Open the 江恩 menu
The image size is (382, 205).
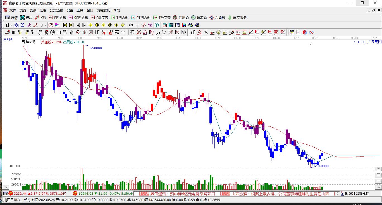point(43,10)
